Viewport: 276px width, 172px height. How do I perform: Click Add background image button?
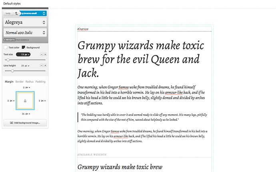[x=25, y=123]
